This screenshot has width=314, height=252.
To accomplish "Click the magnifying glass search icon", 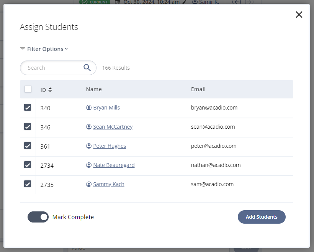I will click(87, 68).
